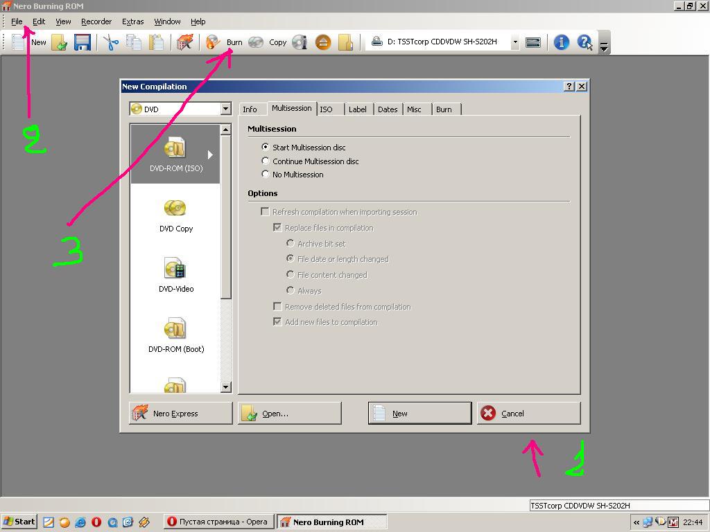Select DVD-ROM (Boot) compilation type
This screenshot has width=710, height=532.
pos(175,336)
